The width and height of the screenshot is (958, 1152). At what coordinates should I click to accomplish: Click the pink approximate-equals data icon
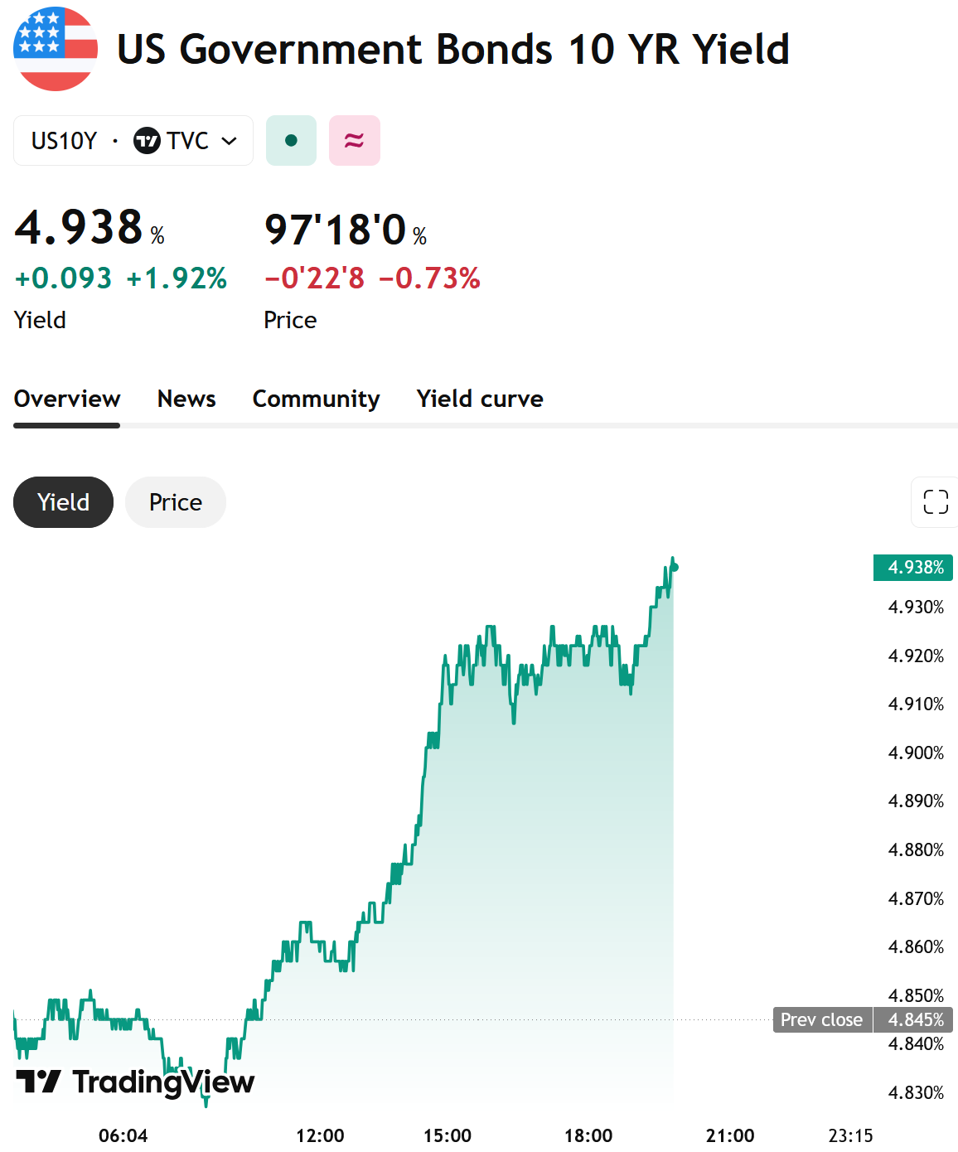coord(355,141)
